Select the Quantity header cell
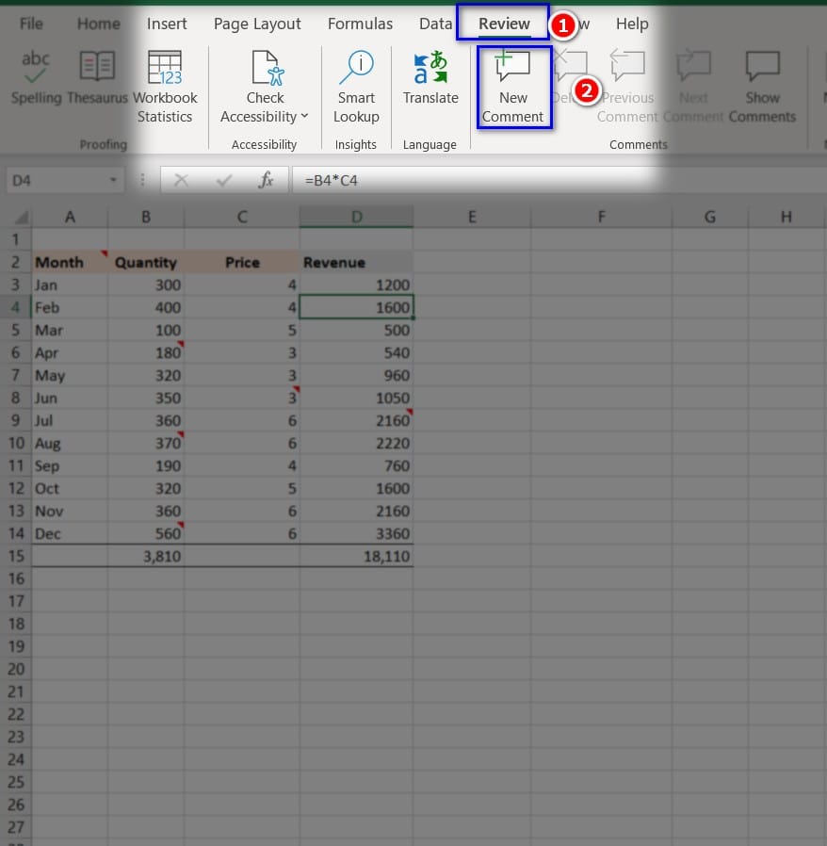The width and height of the screenshot is (827, 846). pos(146,262)
